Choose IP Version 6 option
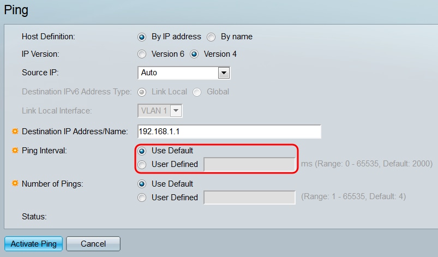Viewport: 438px width, 257px height. pyautogui.click(x=142, y=54)
